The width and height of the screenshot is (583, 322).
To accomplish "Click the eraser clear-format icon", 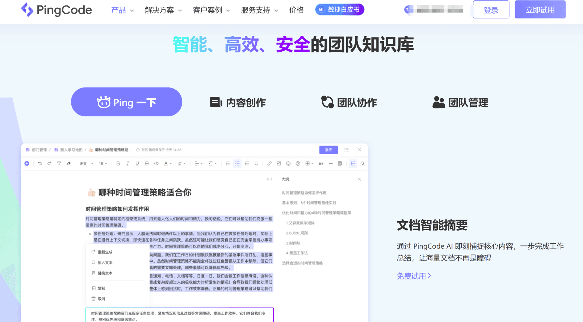I will pyautogui.click(x=68, y=163).
